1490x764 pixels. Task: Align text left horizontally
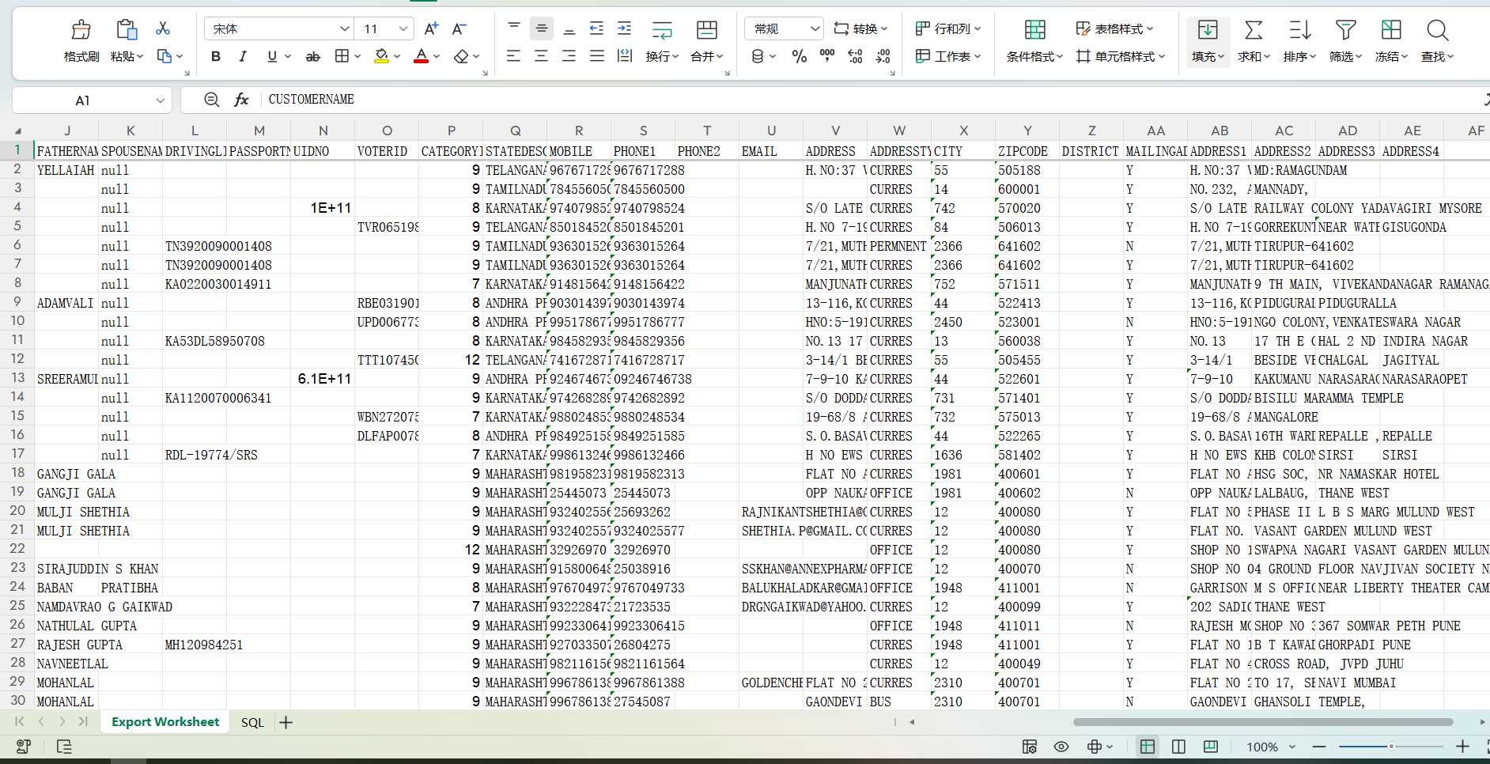(514, 56)
